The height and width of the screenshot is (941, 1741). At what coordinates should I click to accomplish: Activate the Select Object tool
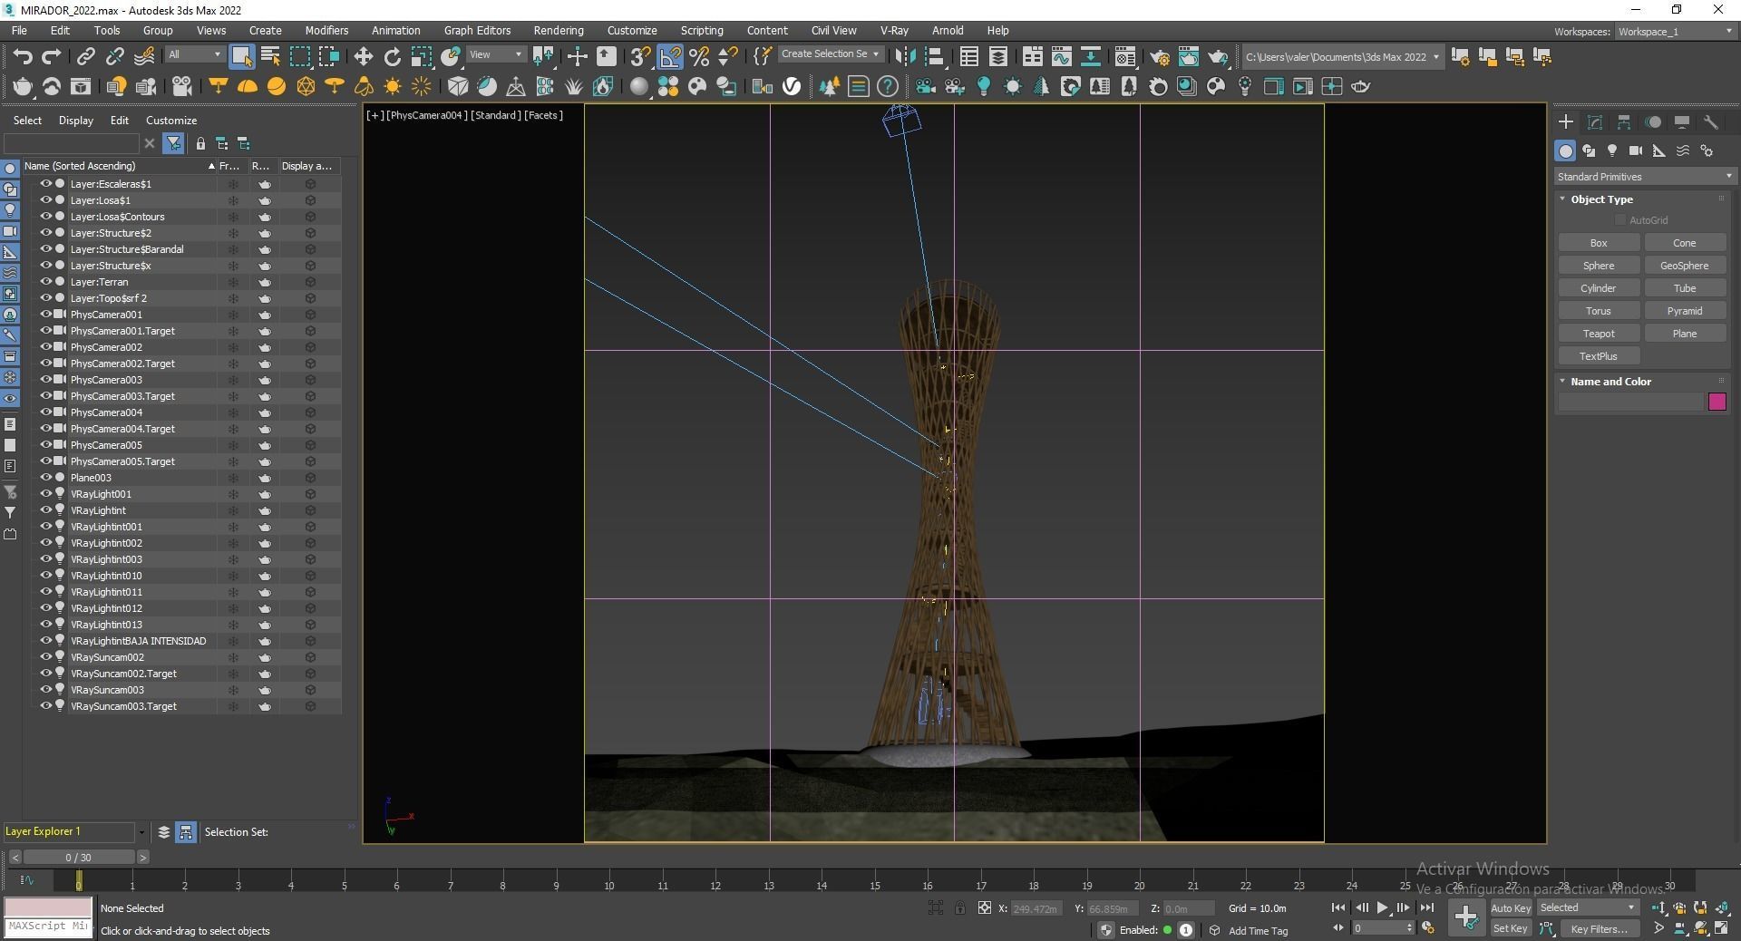(x=241, y=57)
